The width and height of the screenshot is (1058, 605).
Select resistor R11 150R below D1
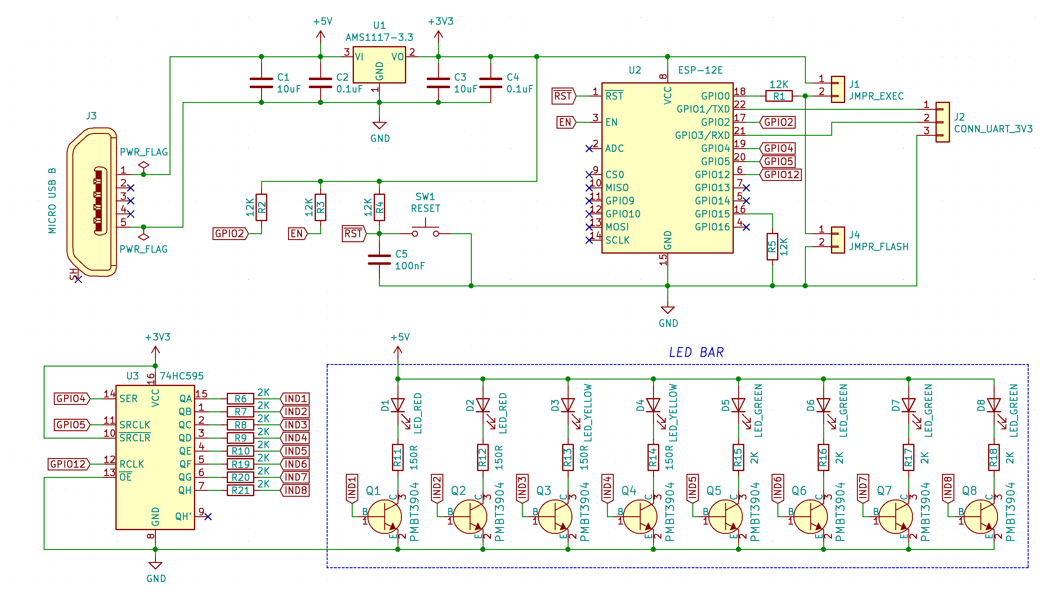tap(398, 457)
